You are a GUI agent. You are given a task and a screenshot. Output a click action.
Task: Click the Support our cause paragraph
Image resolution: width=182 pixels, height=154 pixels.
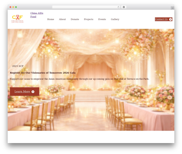click(79, 79)
